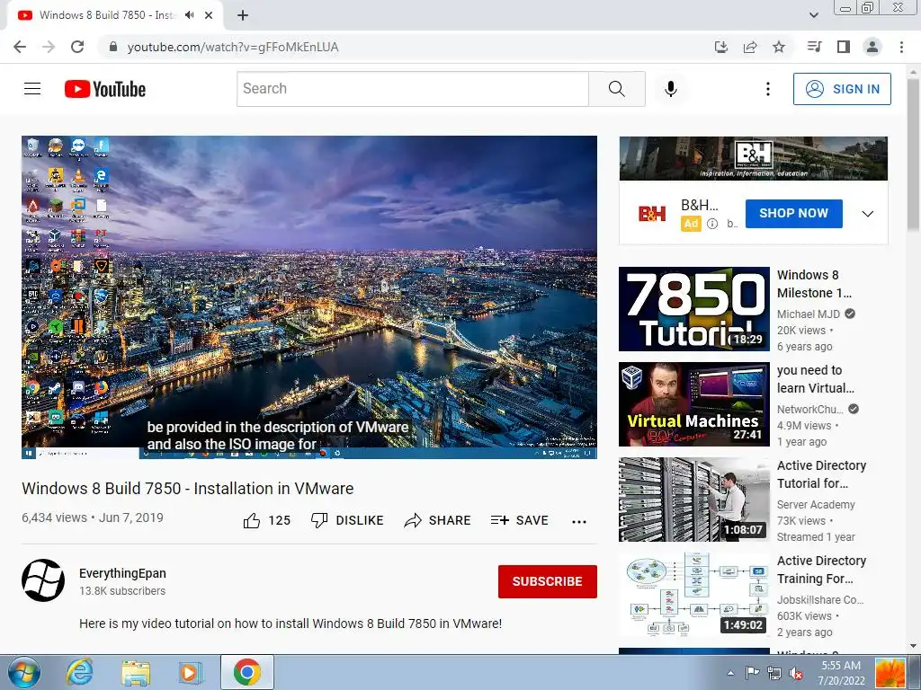
Task: Click the install/download page icon in address bar
Action: [721, 47]
